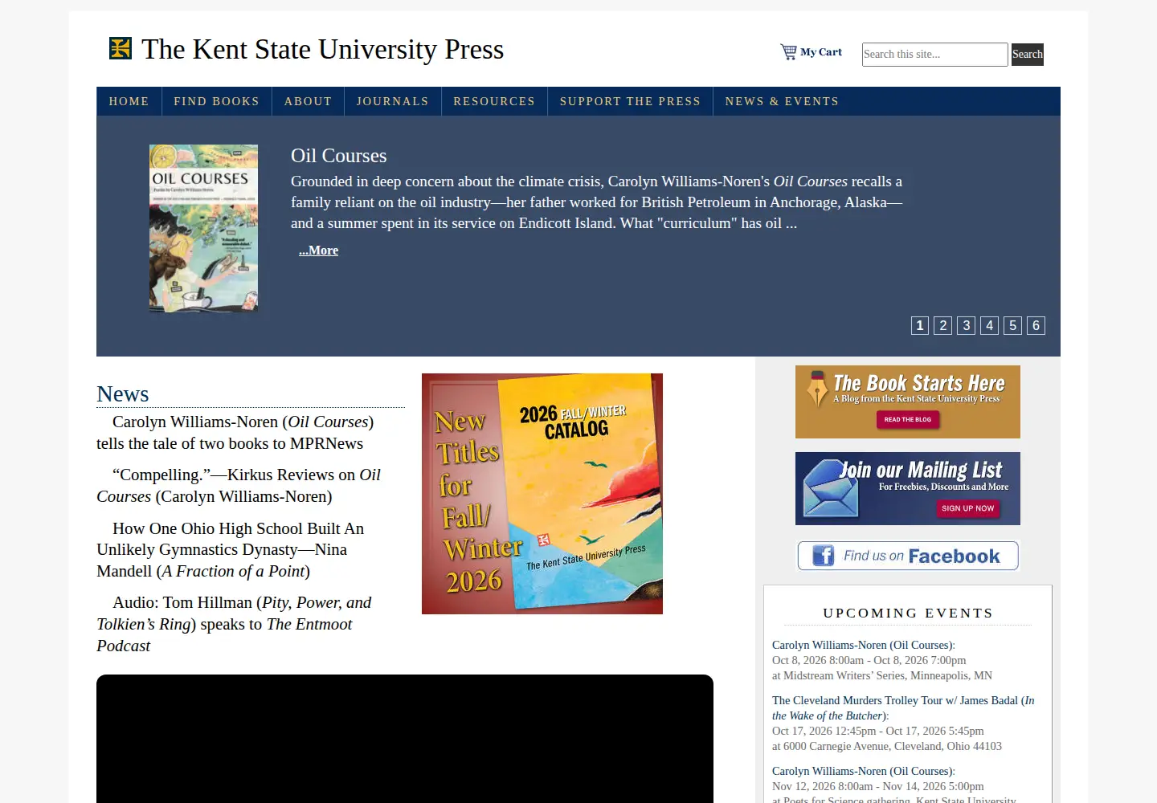Show slide 2 in the carousel
The height and width of the screenshot is (803, 1157).
943,325
